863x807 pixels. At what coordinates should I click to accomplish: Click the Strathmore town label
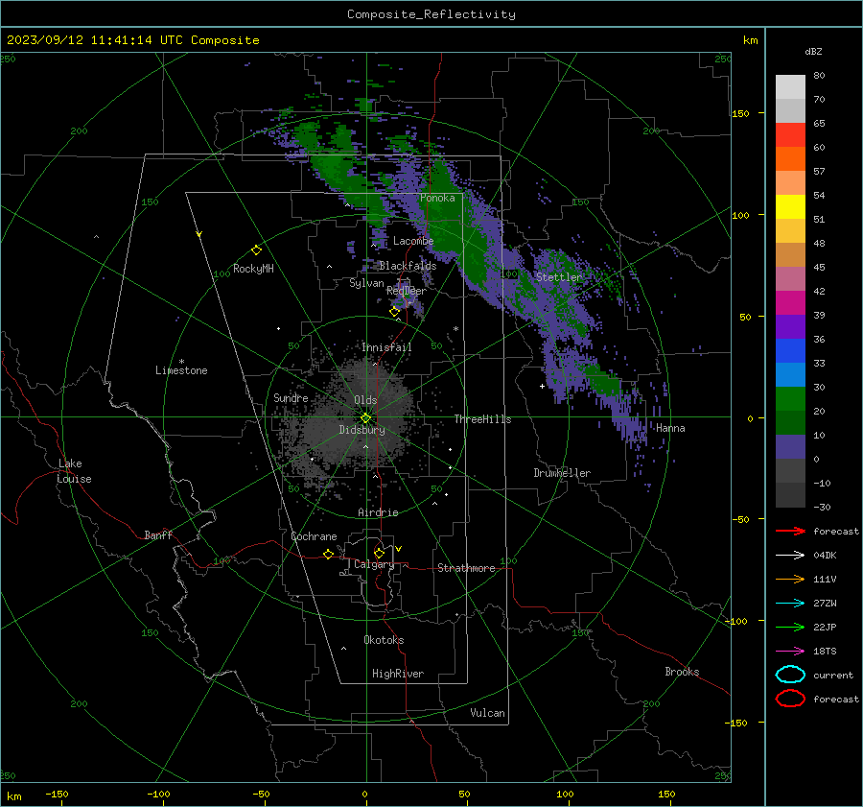click(466, 568)
